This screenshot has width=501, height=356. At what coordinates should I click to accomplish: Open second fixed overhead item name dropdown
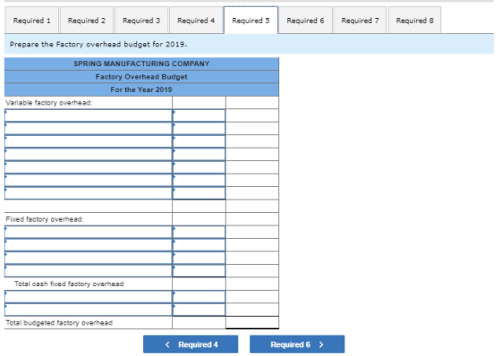(89, 245)
